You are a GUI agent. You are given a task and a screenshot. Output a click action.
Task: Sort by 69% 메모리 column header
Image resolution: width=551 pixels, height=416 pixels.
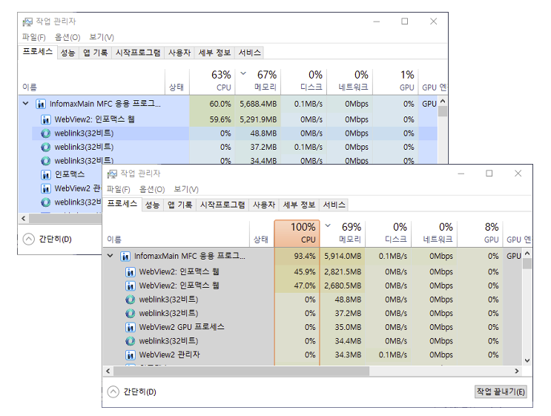[343, 234]
